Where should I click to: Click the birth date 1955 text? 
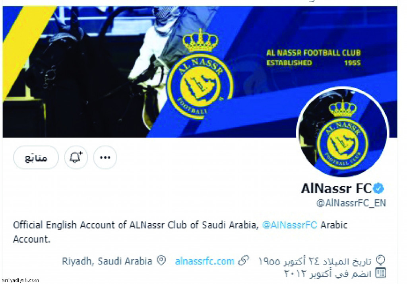(x=315, y=261)
